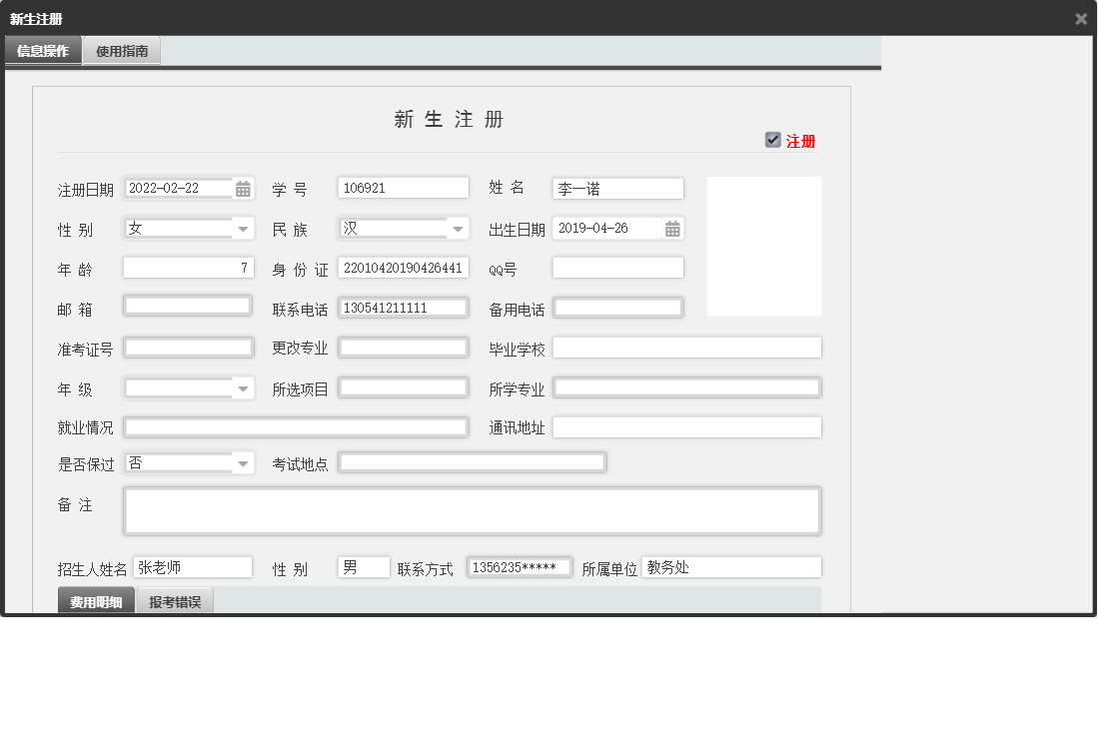Focus the 备注 text area
Viewport: 1098px width, 741px height.
[x=472, y=511]
